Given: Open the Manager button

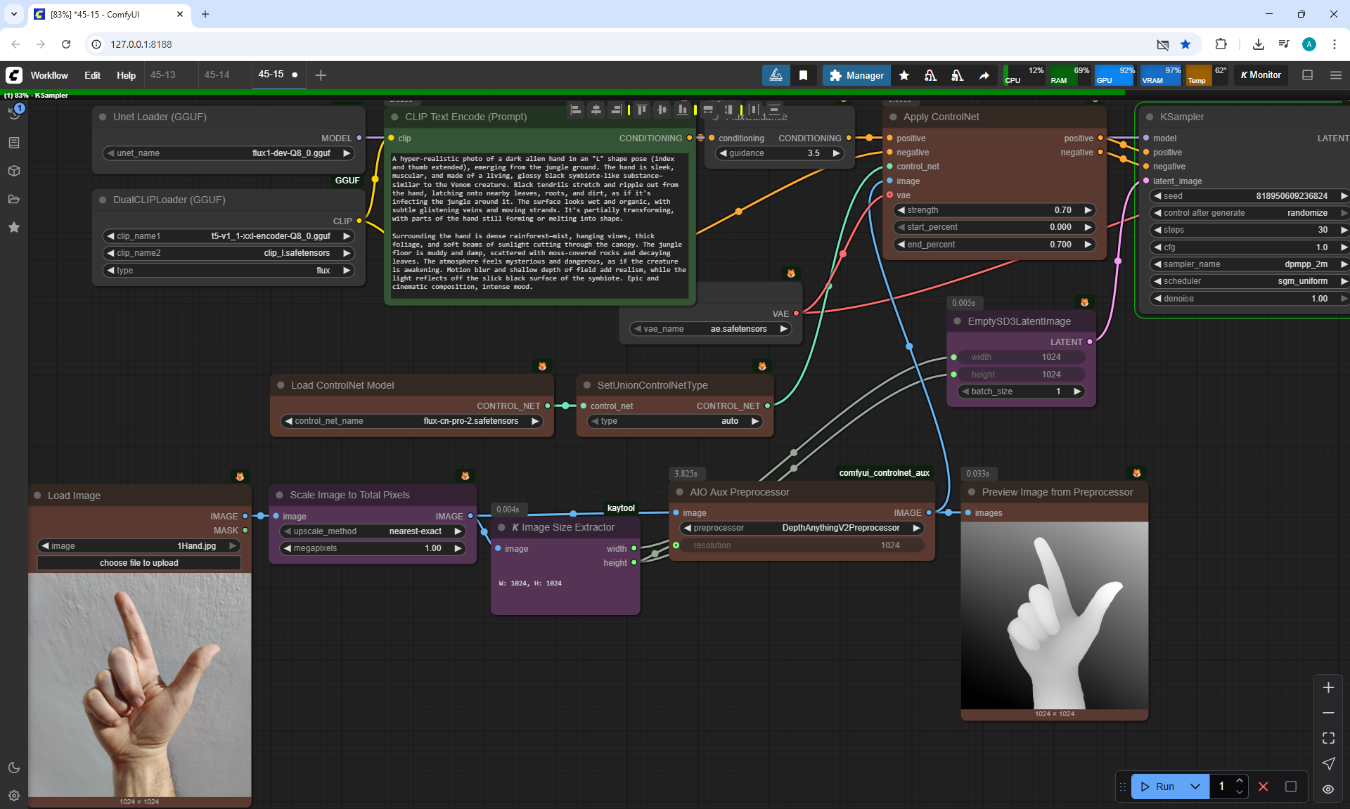Looking at the screenshot, I should click(x=856, y=75).
